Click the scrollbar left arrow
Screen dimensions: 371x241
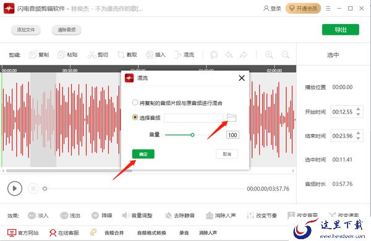pyautogui.click(x=3, y=171)
